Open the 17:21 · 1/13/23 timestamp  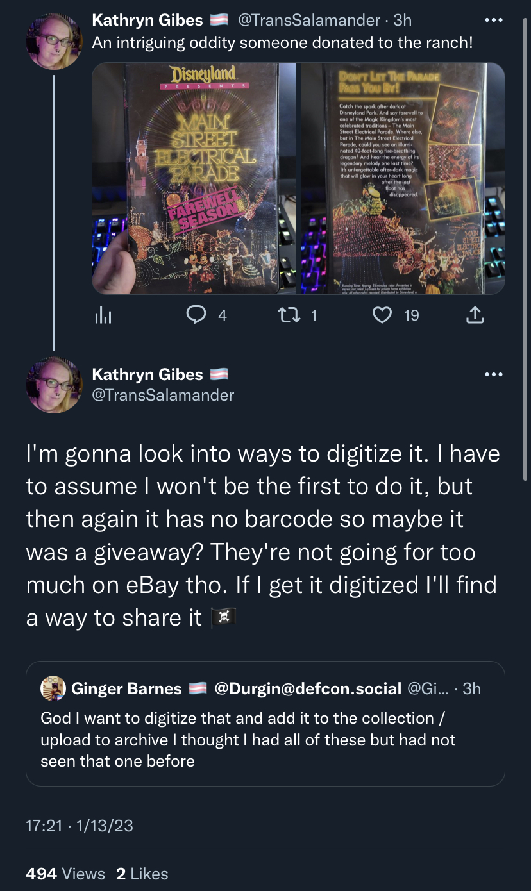(80, 825)
